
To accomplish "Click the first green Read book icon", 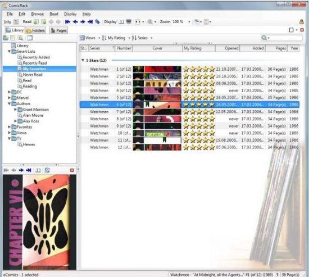I will pos(36,22).
